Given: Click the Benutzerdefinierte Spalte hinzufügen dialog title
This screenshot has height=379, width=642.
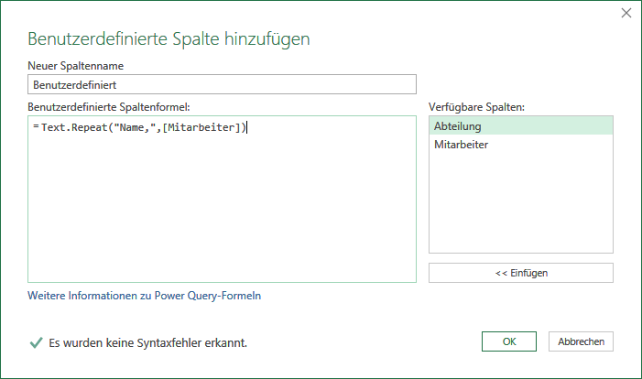Looking at the screenshot, I should point(169,38).
